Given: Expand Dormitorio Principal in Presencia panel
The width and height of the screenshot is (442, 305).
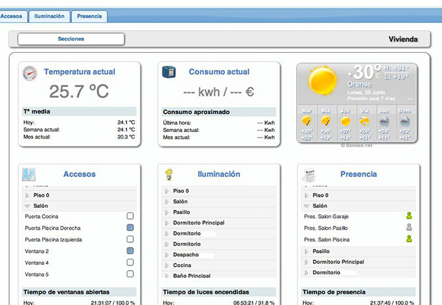Looking at the screenshot, I should [306, 262].
